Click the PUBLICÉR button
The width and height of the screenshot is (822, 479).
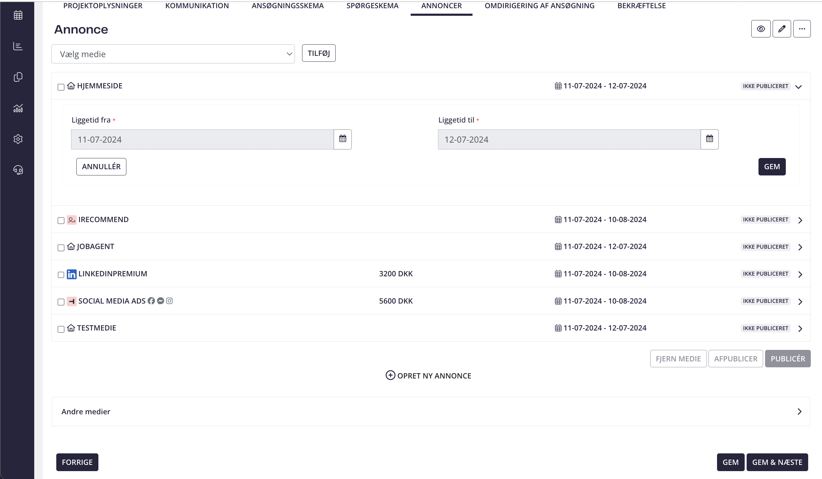(788, 359)
